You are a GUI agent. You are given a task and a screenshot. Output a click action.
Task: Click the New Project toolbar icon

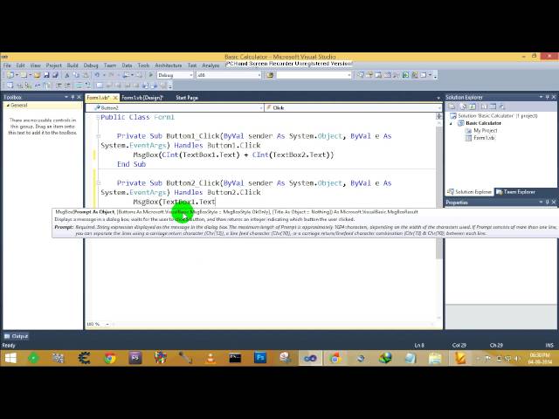pyautogui.click(x=10, y=75)
